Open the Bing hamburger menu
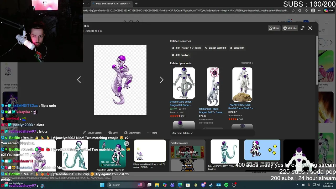 pyautogui.click(x=327, y=22)
